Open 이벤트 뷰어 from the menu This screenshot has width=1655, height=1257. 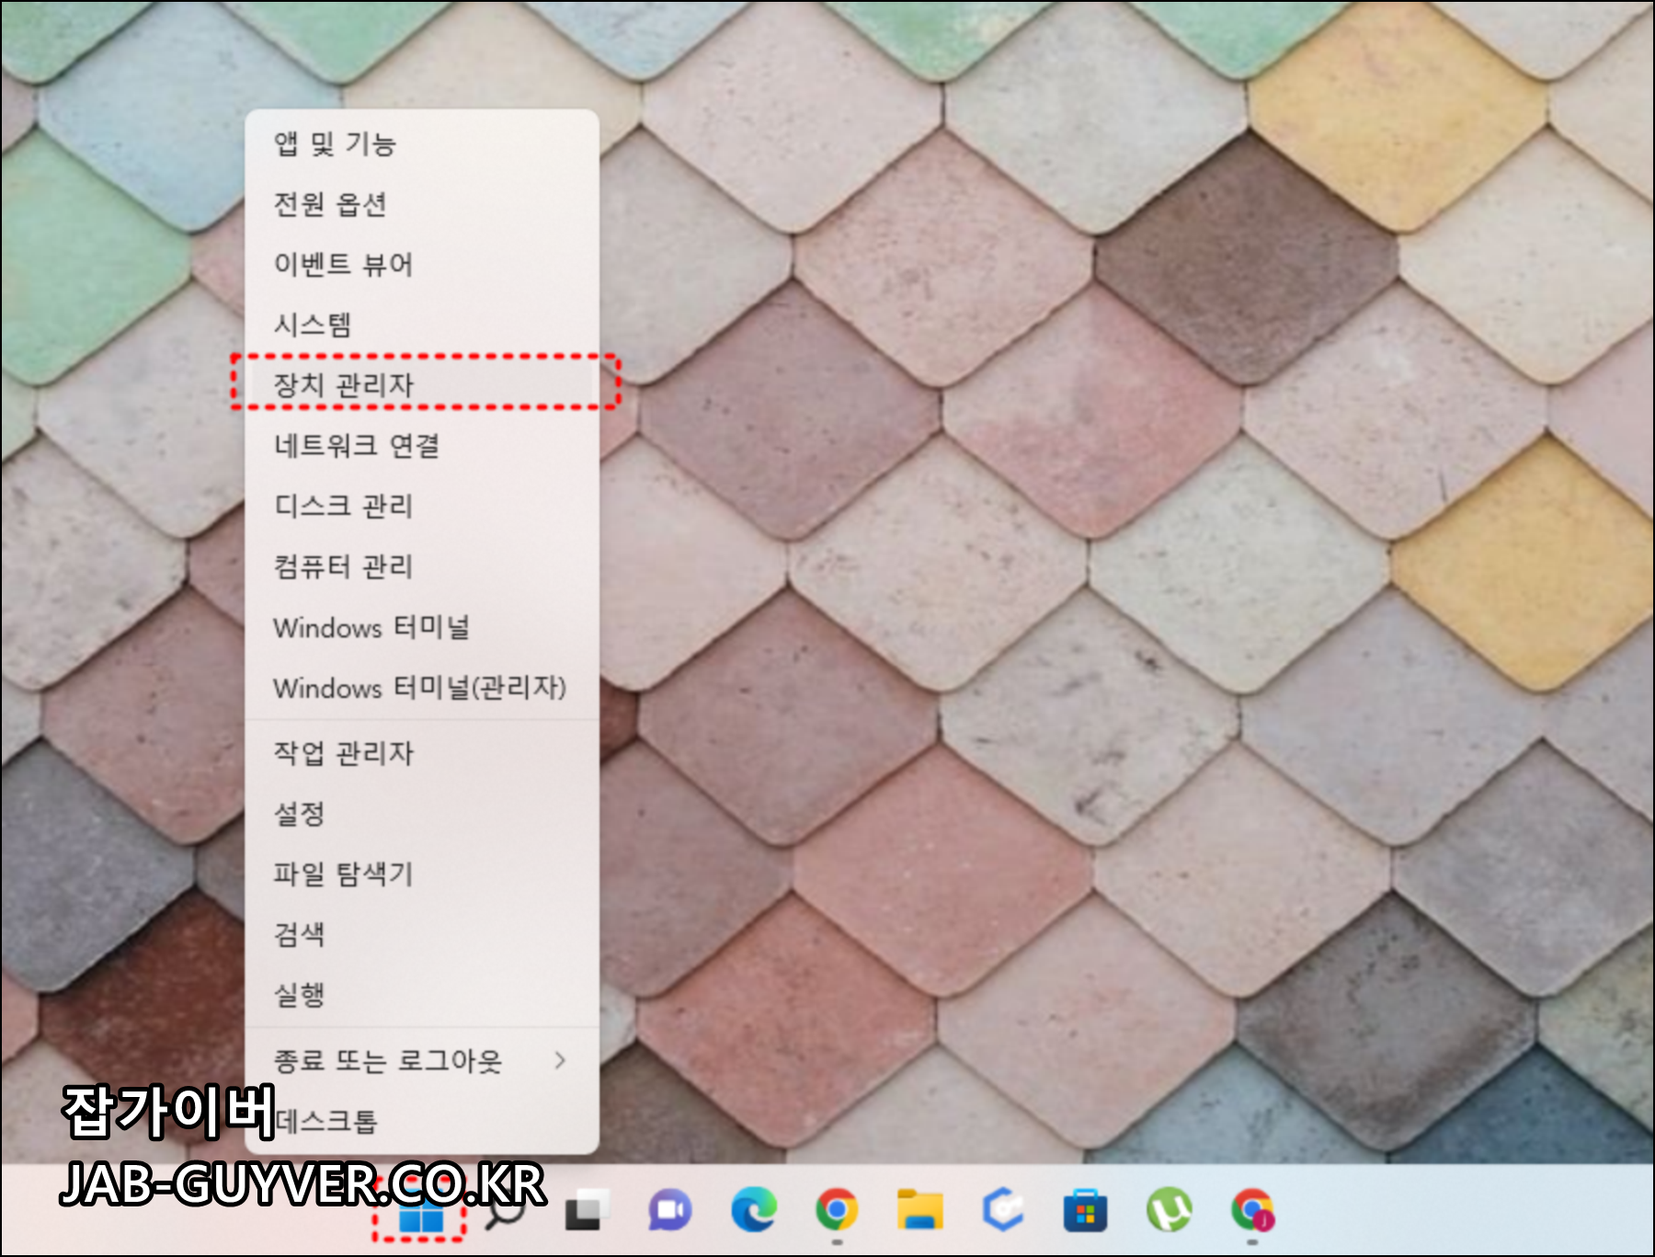[345, 264]
